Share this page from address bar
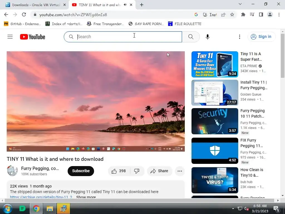The width and height of the screenshot is (285, 214). (223, 15)
